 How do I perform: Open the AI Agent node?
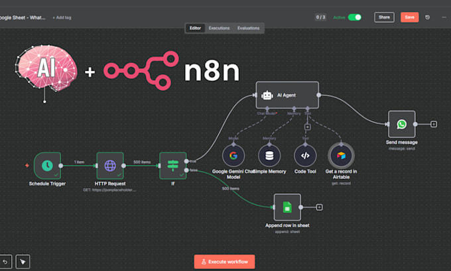287,95
